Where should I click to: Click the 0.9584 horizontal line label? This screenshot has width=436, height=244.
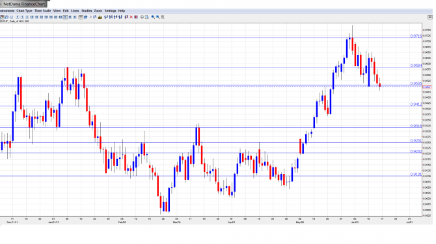tap(416, 66)
